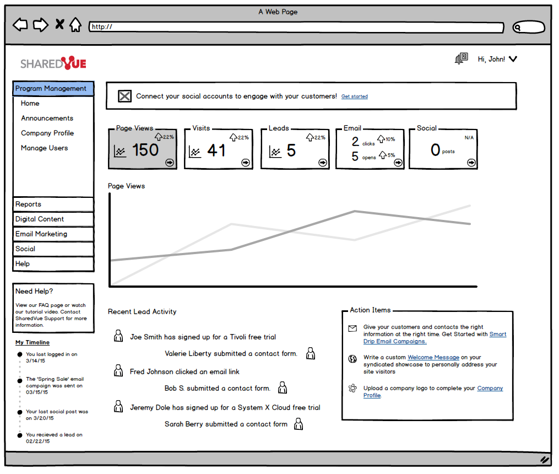
Task: Click Sarah Berry's person icon
Action: 299,424
